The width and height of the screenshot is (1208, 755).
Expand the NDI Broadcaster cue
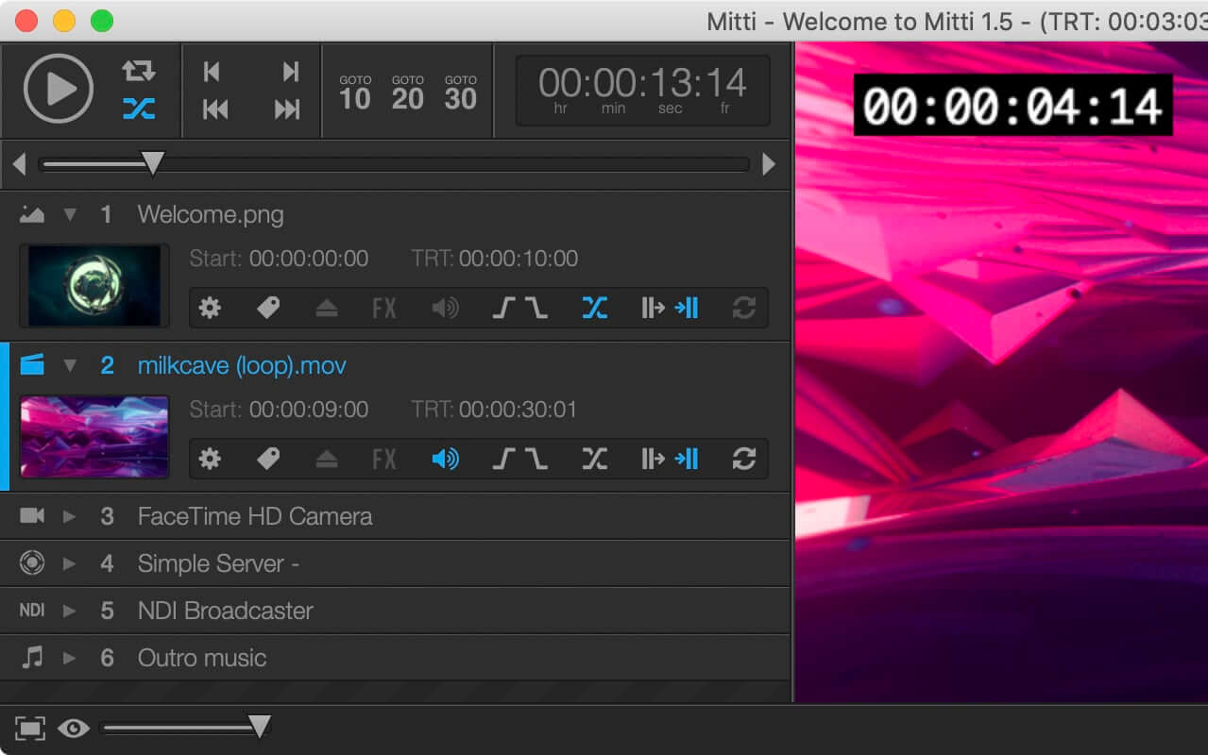click(70, 611)
